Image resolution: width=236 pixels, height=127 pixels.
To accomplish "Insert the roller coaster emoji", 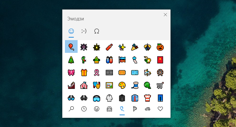I will (x=71, y=85).
